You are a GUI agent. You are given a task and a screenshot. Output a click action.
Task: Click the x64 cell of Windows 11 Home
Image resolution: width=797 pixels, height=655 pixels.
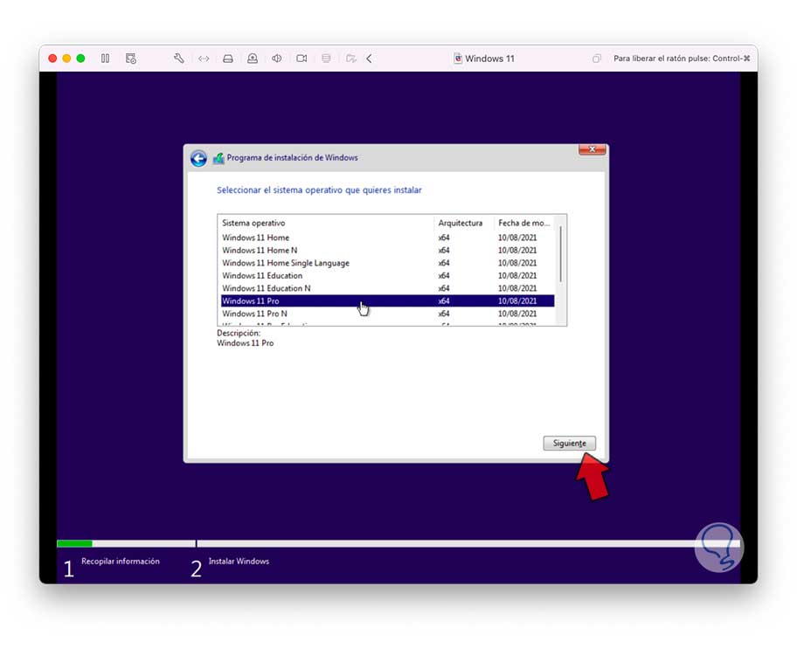(444, 238)
